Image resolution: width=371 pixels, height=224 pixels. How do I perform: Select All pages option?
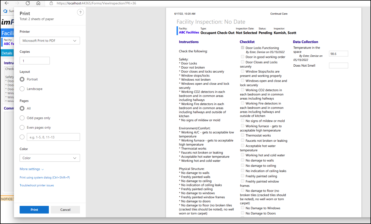tap(22, 108)
